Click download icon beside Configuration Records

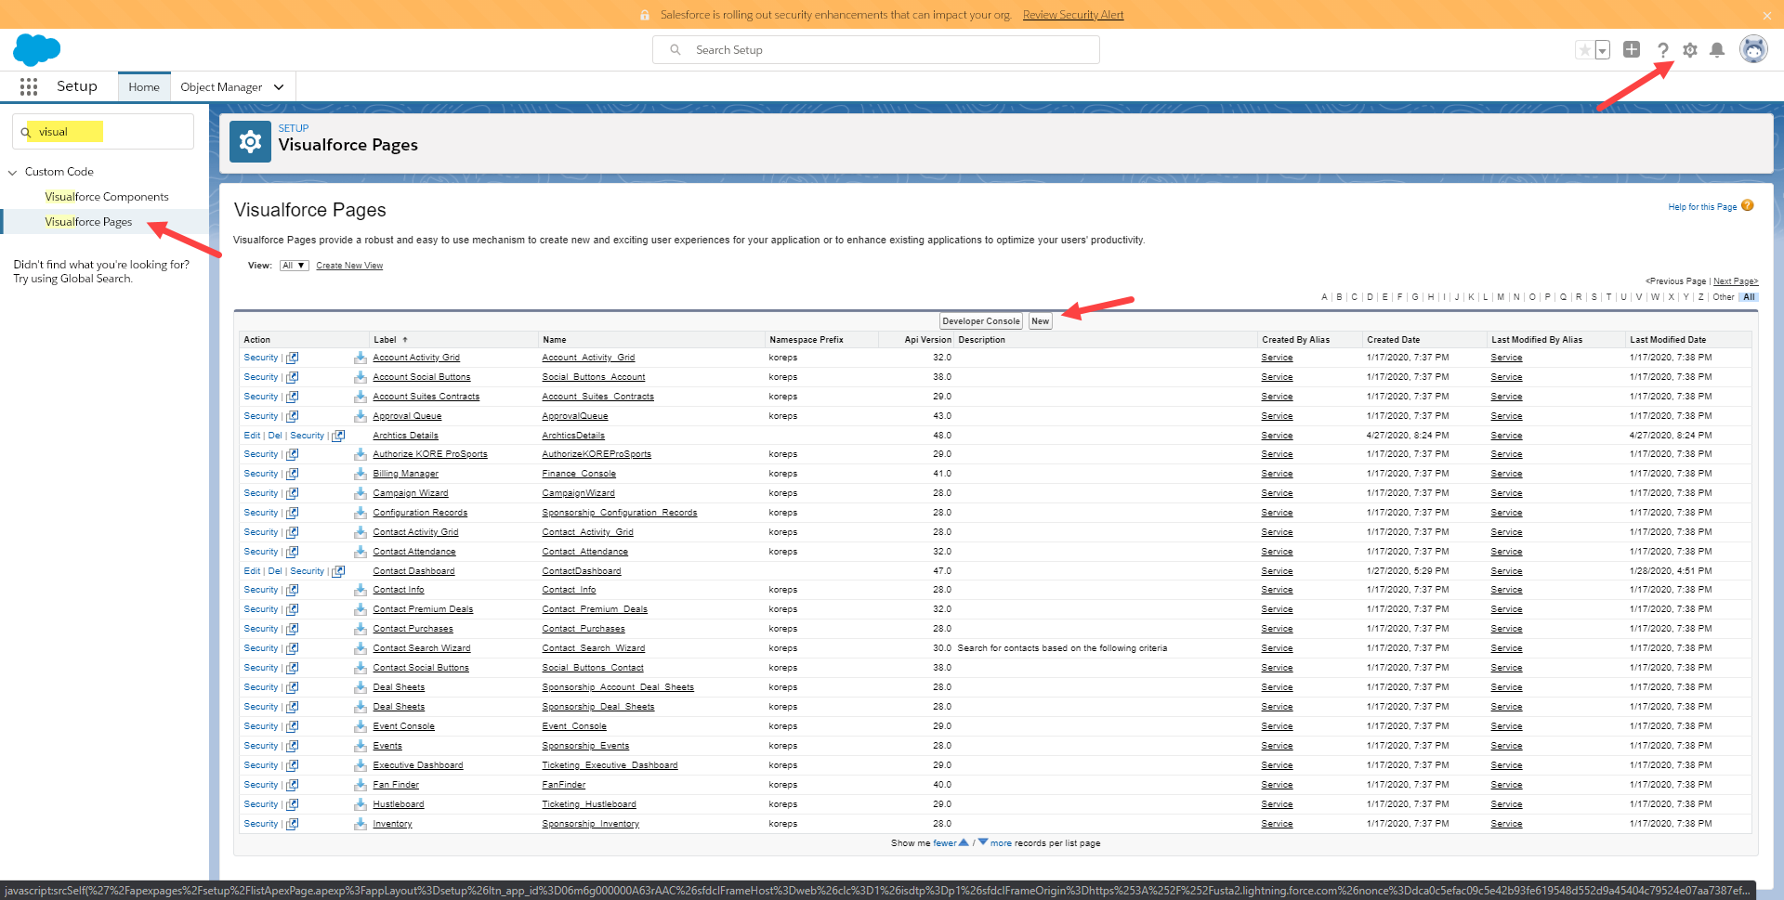tap(360, 513)
